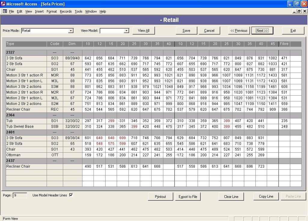Expand the View Model combo box

(x=126, y=31)
